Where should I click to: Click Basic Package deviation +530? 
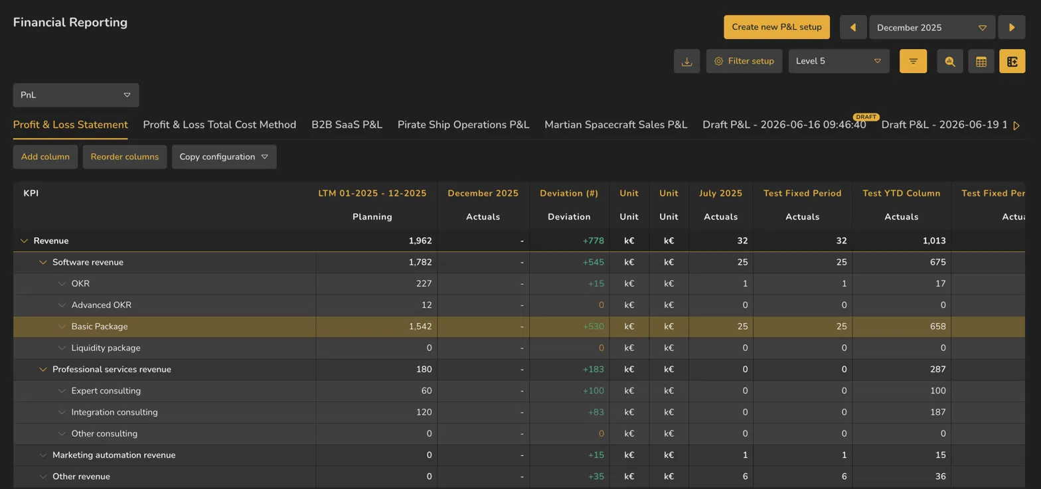pos(593,326)
